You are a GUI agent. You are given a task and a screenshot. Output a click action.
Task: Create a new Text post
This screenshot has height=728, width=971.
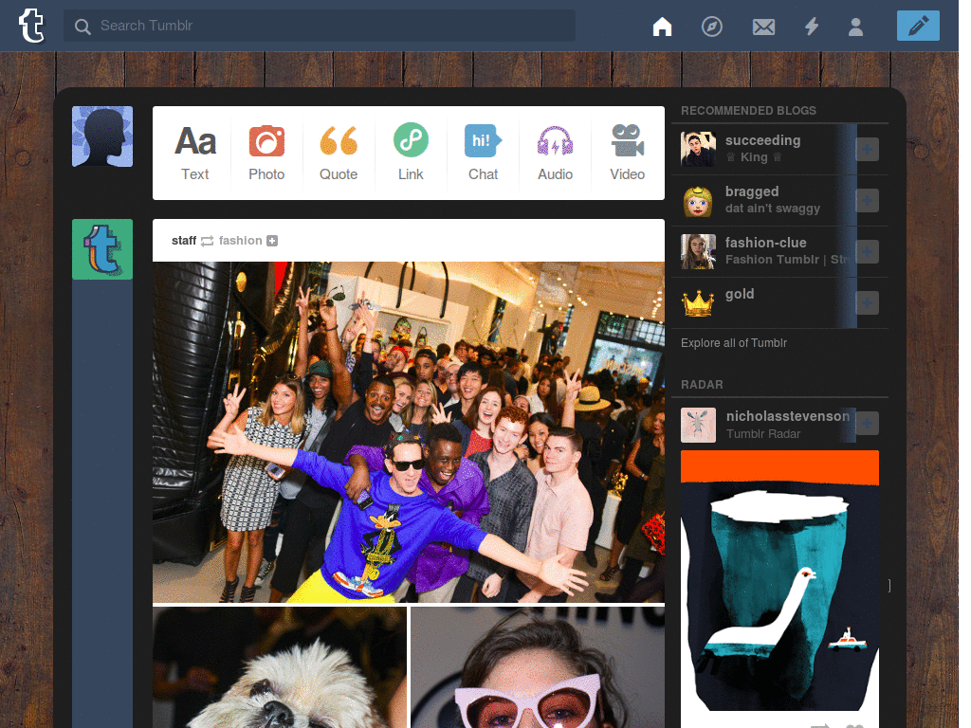[x=195, y=153]
